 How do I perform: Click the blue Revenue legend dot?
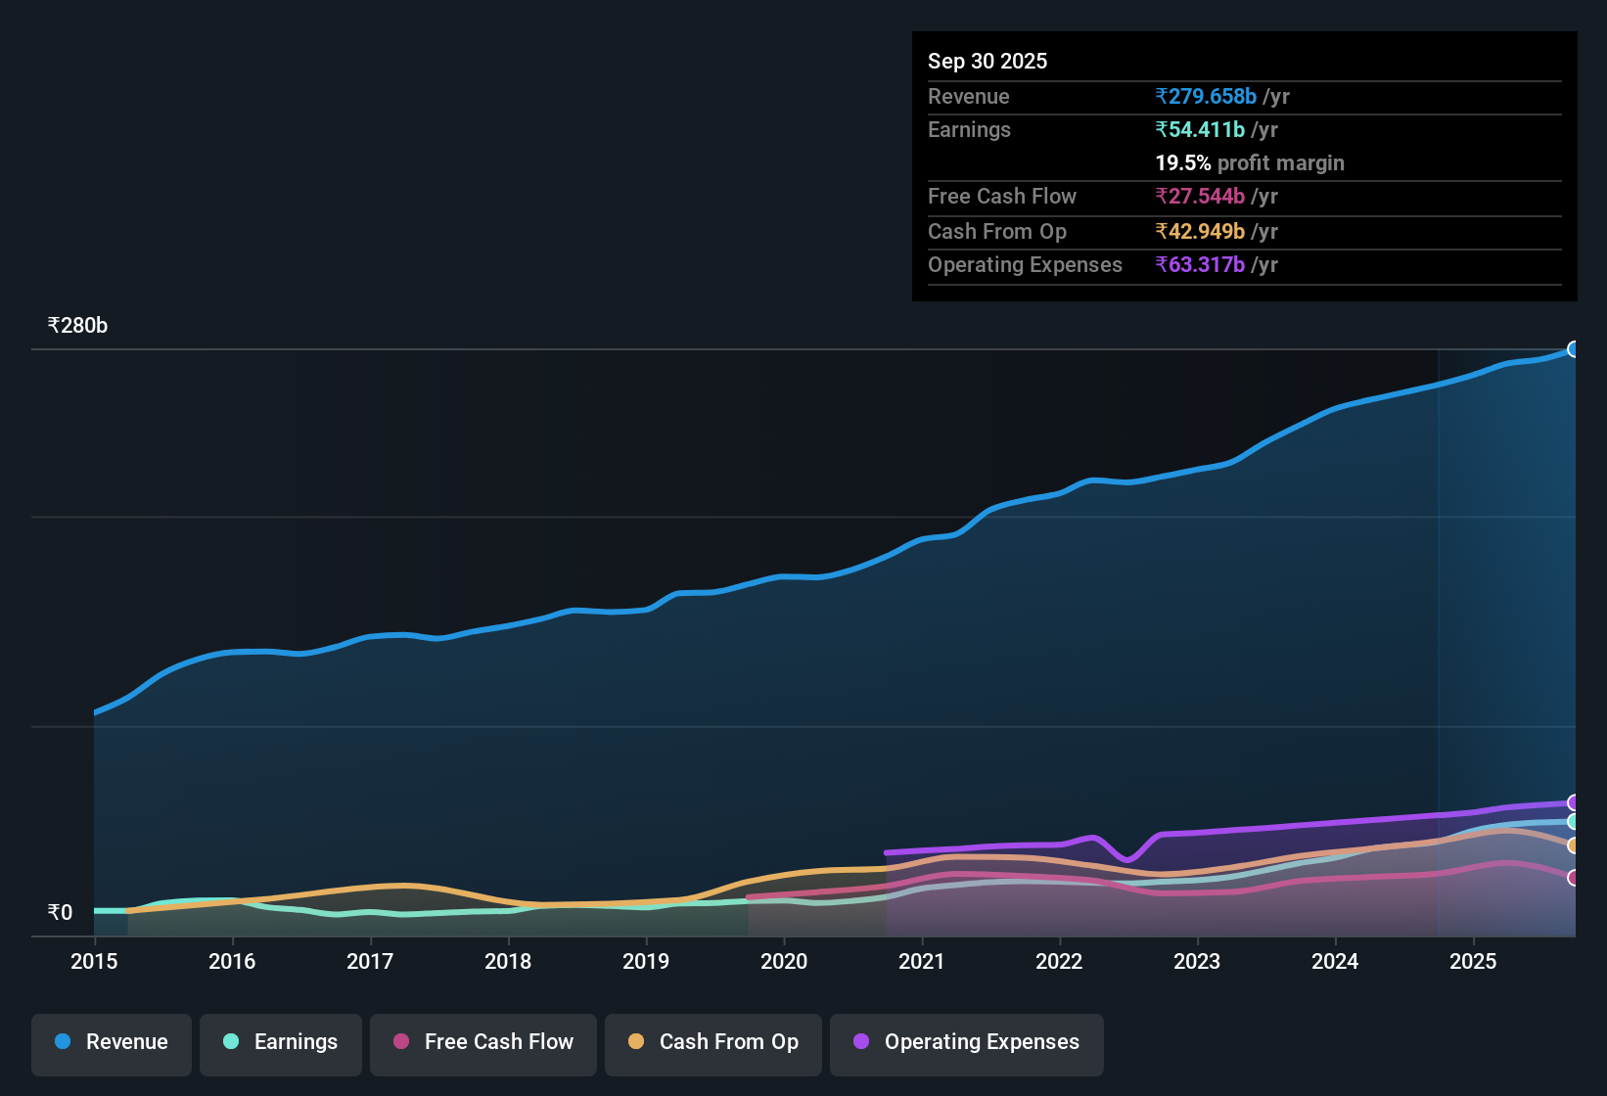point(62,1042)
